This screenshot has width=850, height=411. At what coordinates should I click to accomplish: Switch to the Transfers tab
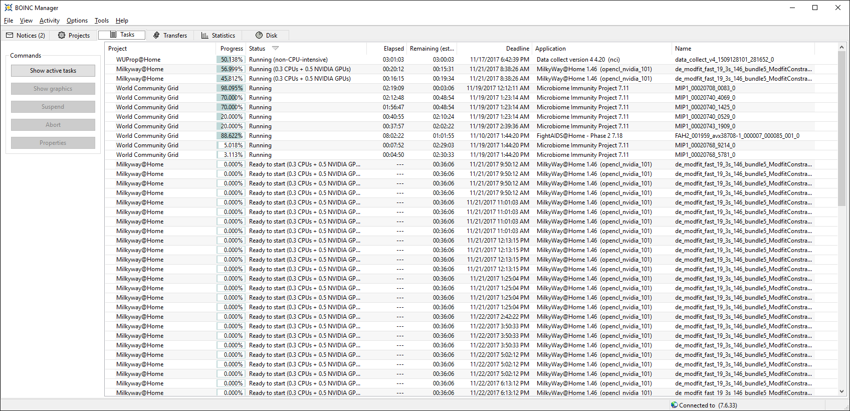(x=170, y=35)
